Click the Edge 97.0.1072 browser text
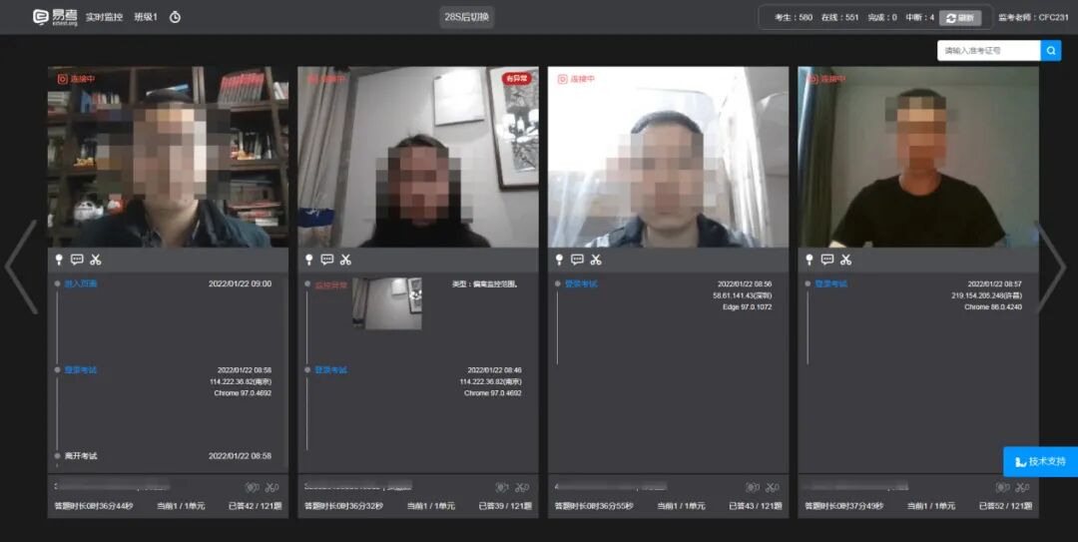This screenshot has width=1078, height=542. [x=748, y=306]
